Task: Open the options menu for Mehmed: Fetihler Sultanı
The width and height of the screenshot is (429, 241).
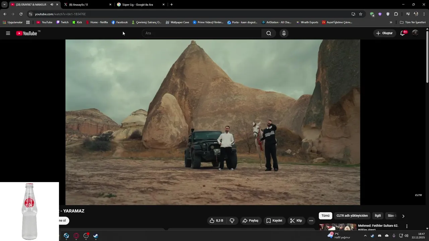Action: click(x=407, y=226)
